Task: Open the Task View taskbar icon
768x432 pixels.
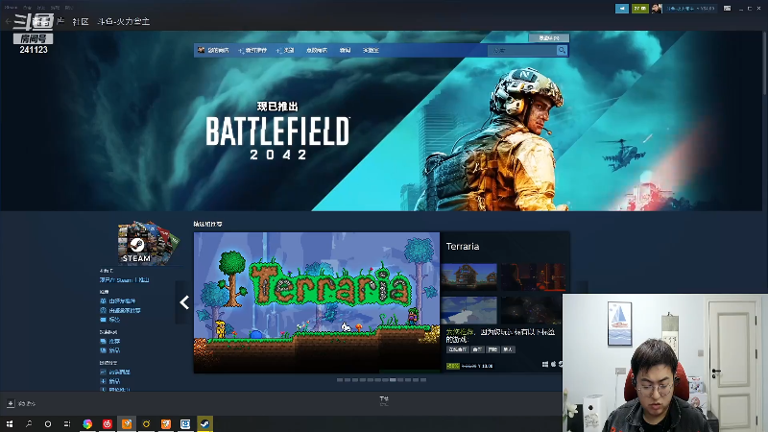Action: [67, 423]
